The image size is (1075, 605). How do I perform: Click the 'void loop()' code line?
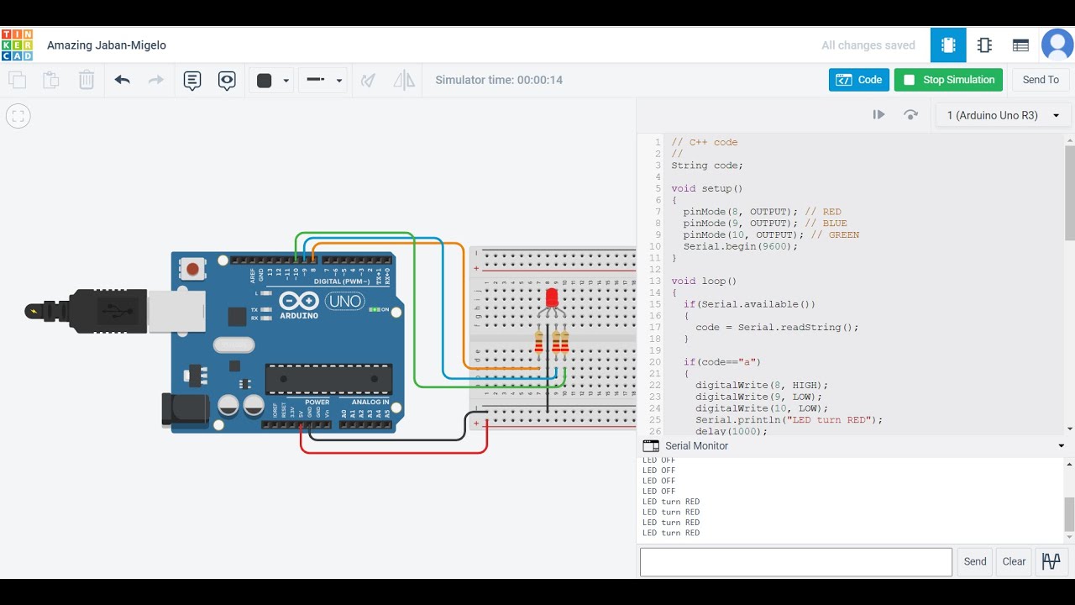(x=704, y=281)
